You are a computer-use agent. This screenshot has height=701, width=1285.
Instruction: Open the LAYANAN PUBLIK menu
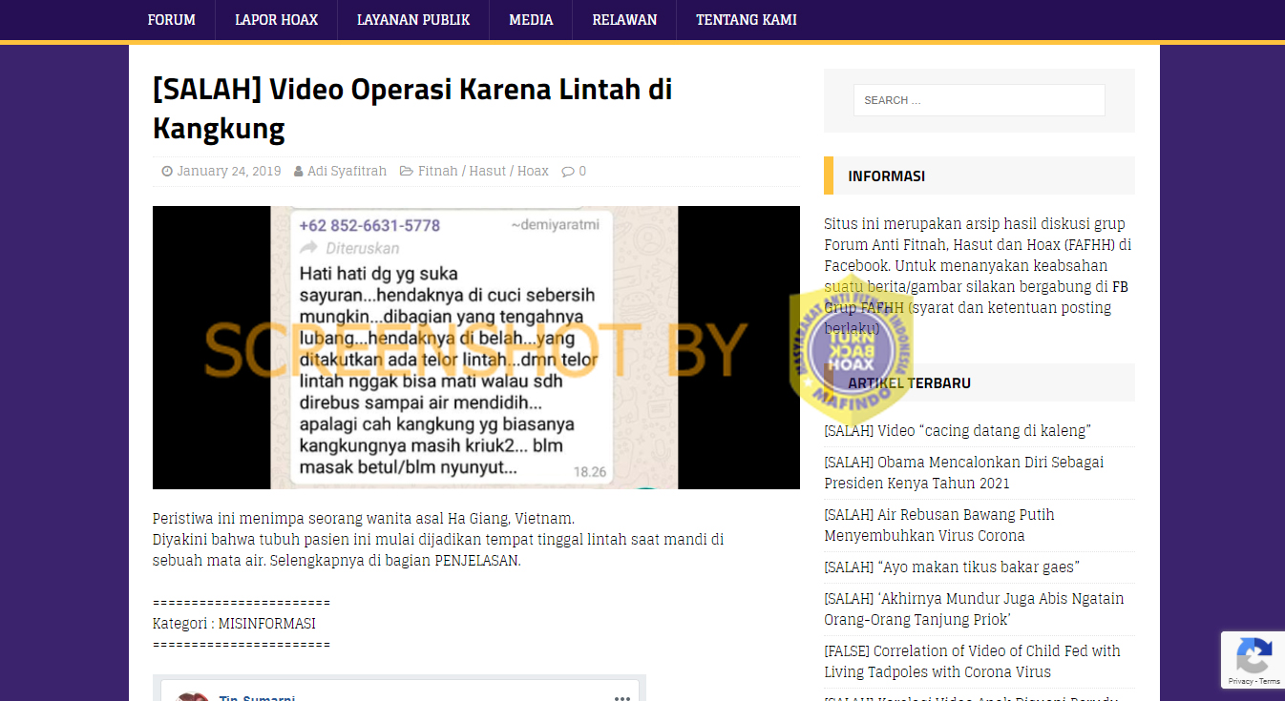point(413,20)
